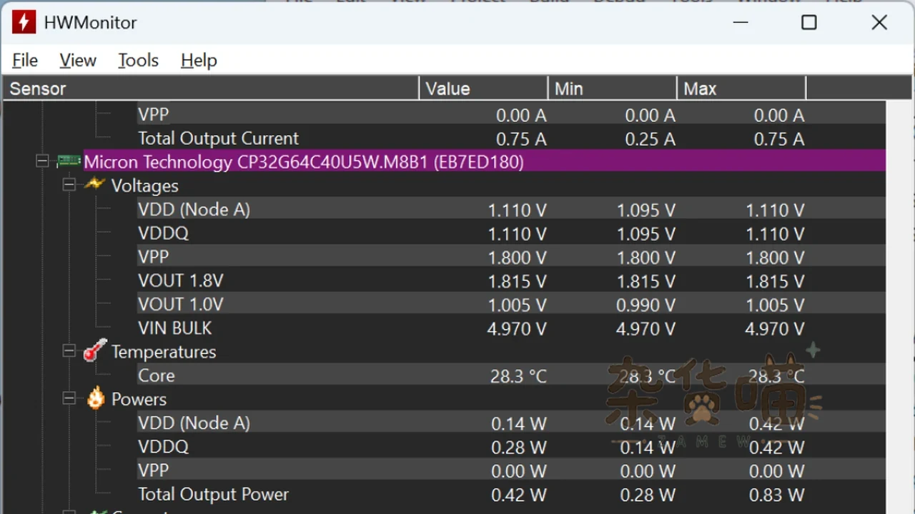
Task: Click the 0.25 A min of Total Output Current
Action: [650, 139]
